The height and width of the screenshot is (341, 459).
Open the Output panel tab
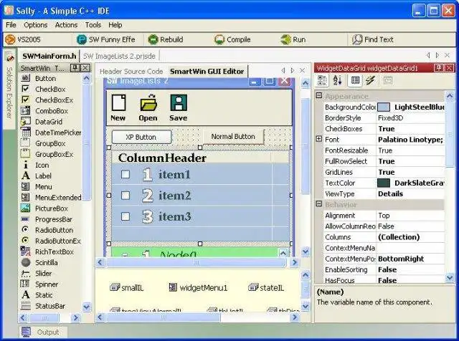[x=43, y=332]
